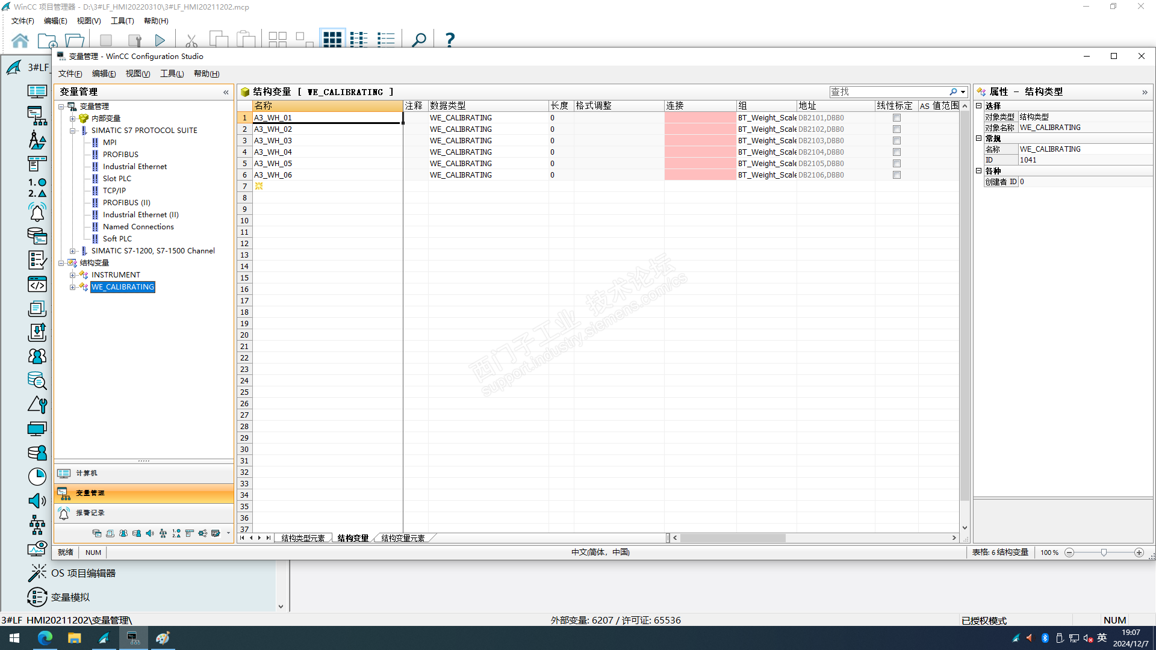Click the Help question mark icon
The image size is (1156, 650).
click(449, 40)
